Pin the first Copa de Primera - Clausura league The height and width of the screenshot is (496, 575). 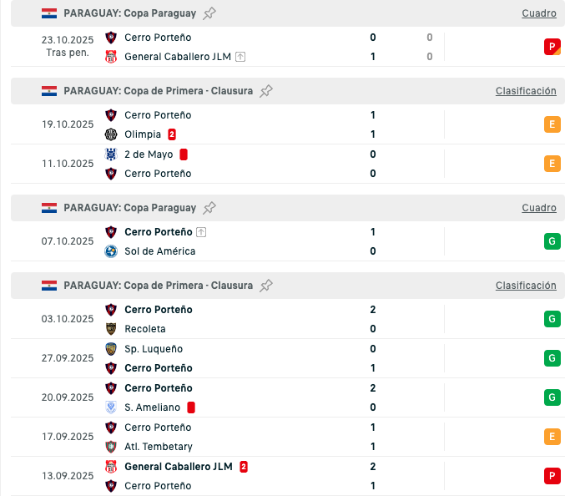coord(266,91)
